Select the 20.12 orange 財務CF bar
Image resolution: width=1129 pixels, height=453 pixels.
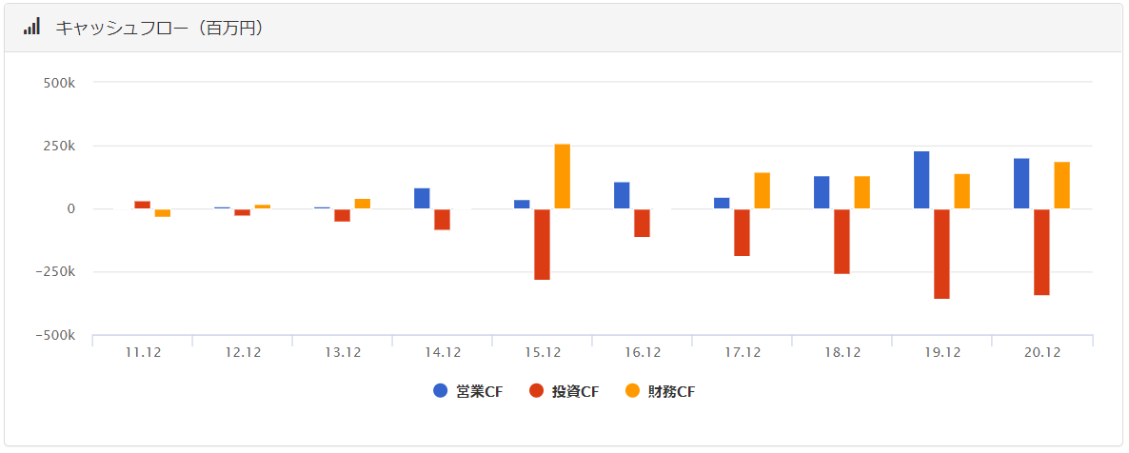click(x=1062, y=186)
